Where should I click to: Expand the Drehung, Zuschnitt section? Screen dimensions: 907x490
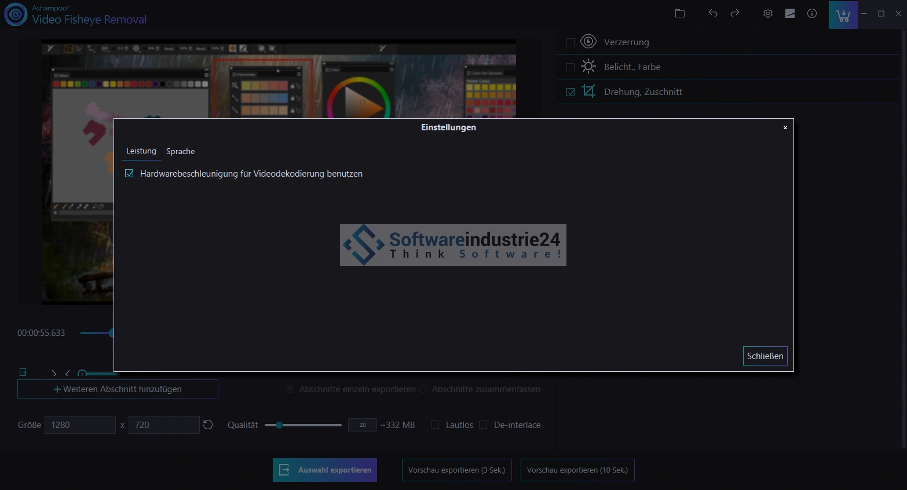pos(642,92)
